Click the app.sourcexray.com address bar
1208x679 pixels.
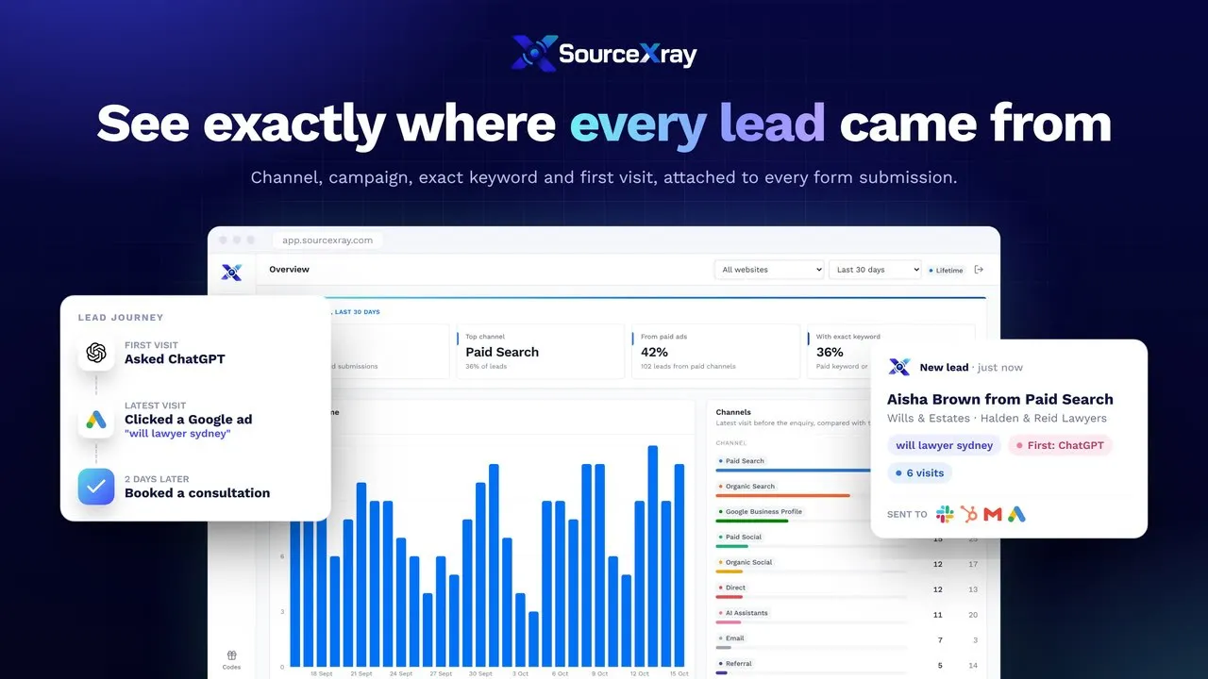click(327, 240)
